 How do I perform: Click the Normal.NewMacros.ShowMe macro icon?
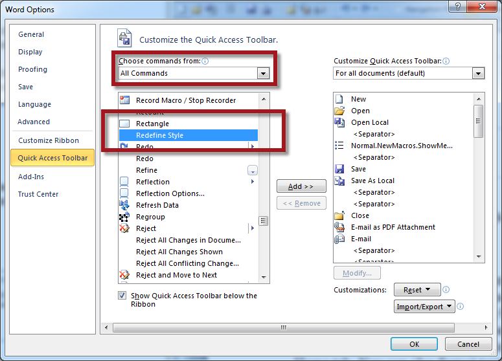tap(339, 146)
